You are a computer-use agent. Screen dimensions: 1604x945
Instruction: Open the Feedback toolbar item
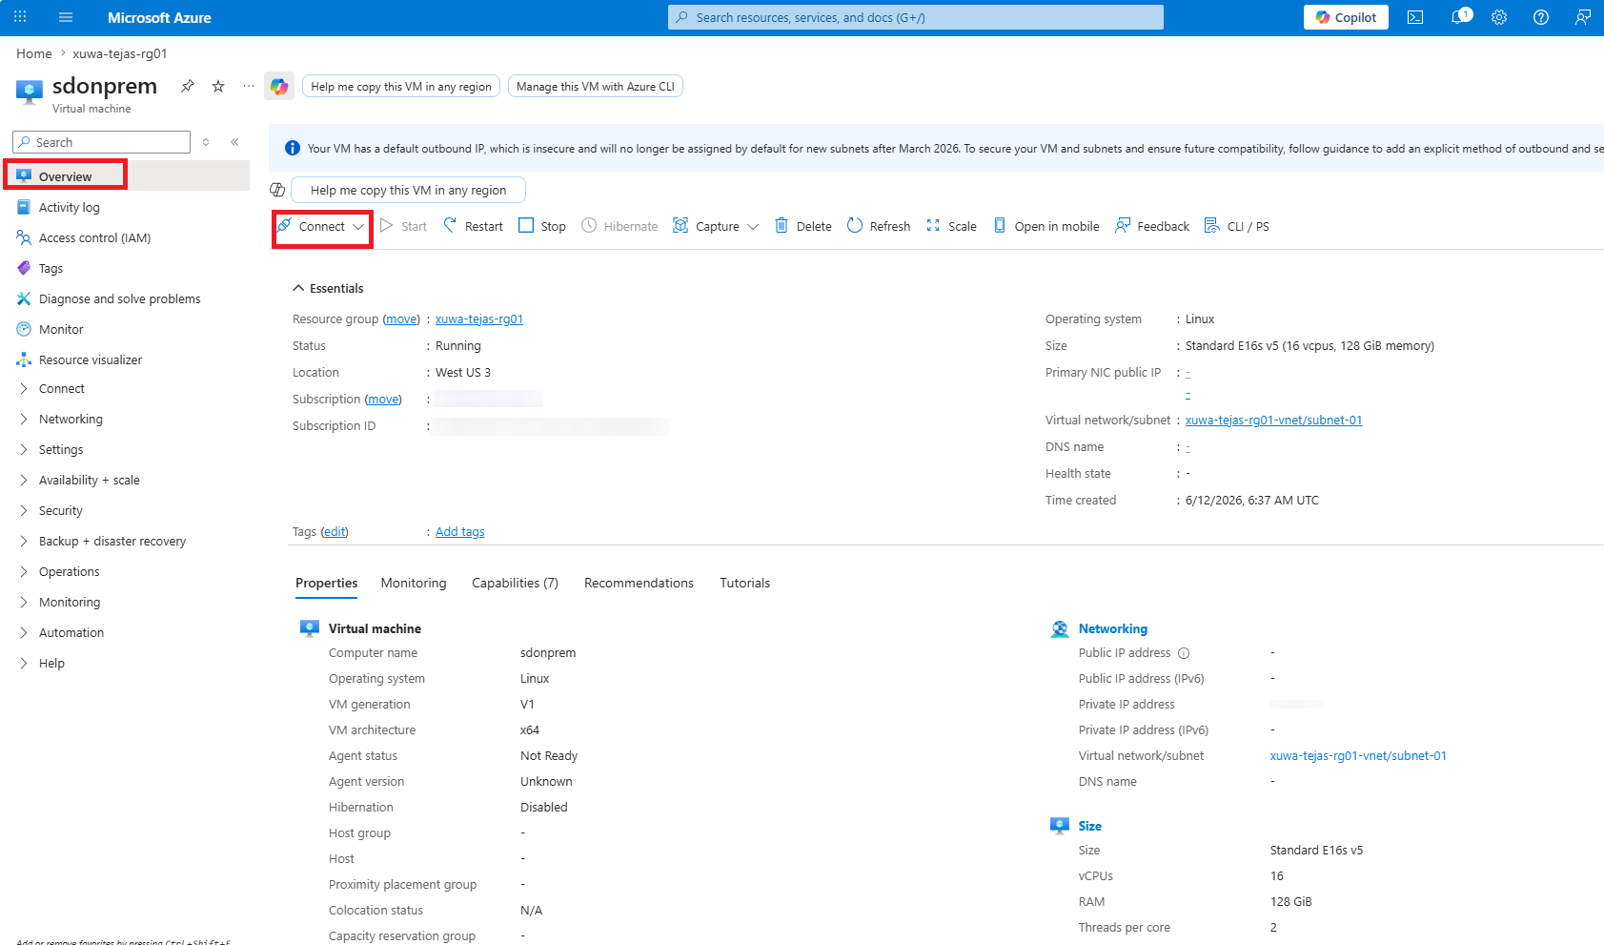[1152, 226]
